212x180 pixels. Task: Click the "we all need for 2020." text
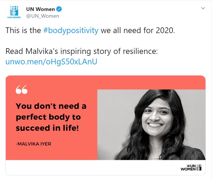(137, 30)
